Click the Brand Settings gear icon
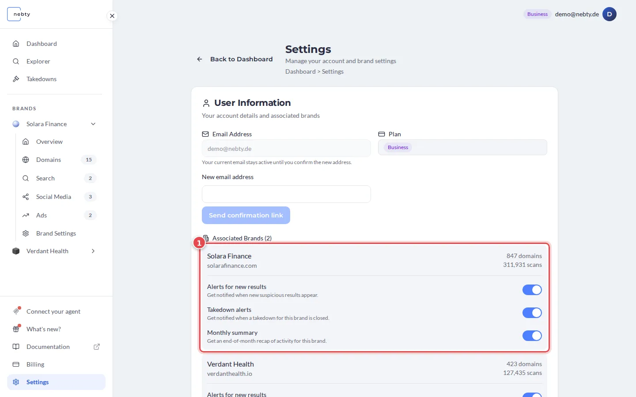The image size is (636, 397). pos(26,233)
